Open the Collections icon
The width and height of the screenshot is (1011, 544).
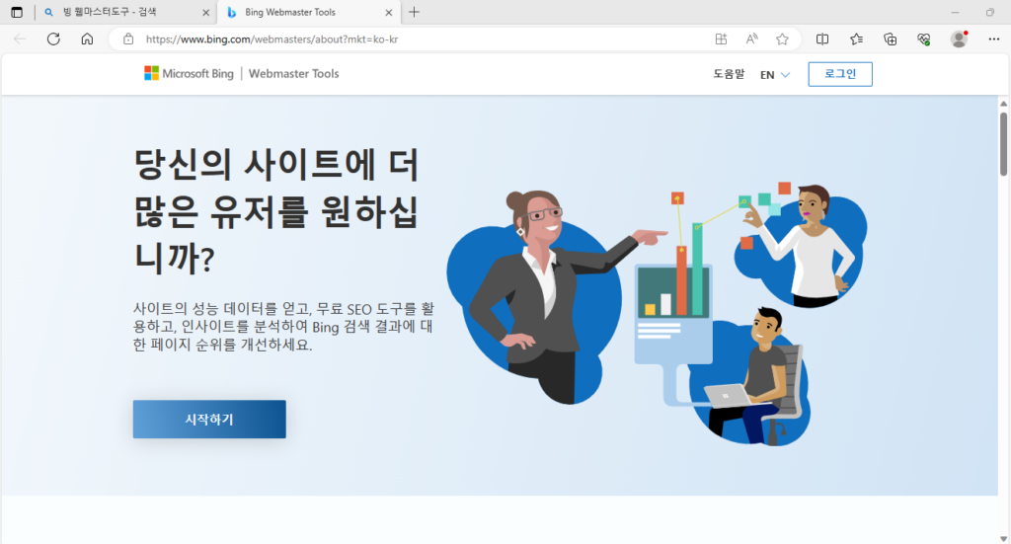click(891, 39)
